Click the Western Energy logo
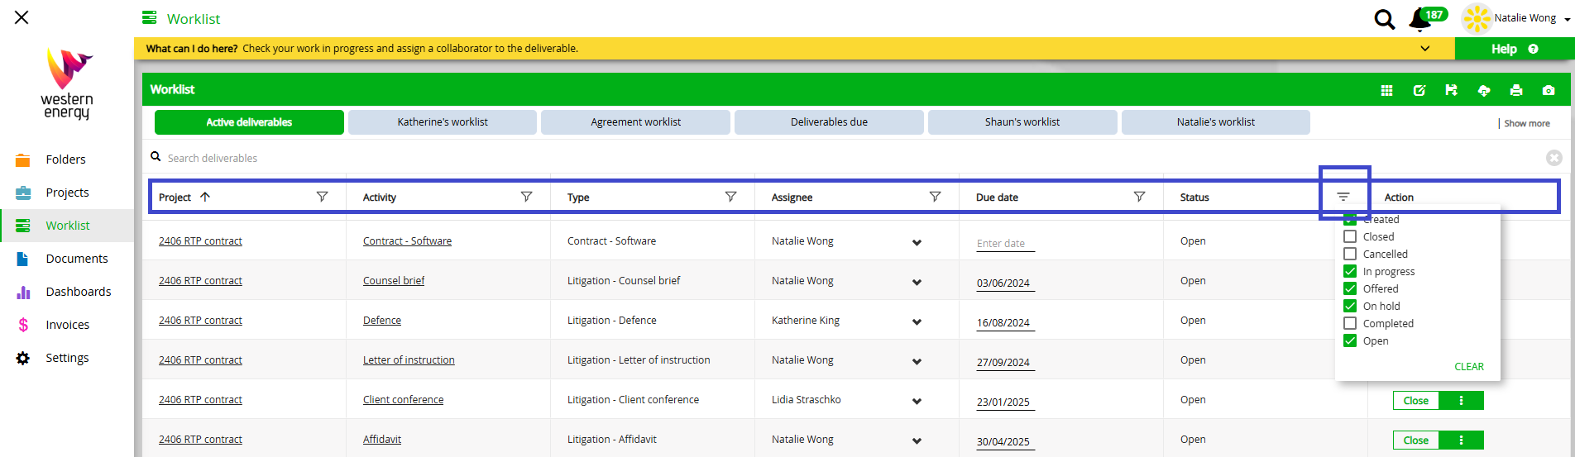This screenshot has width=1575, height=457. pos(67,83)
